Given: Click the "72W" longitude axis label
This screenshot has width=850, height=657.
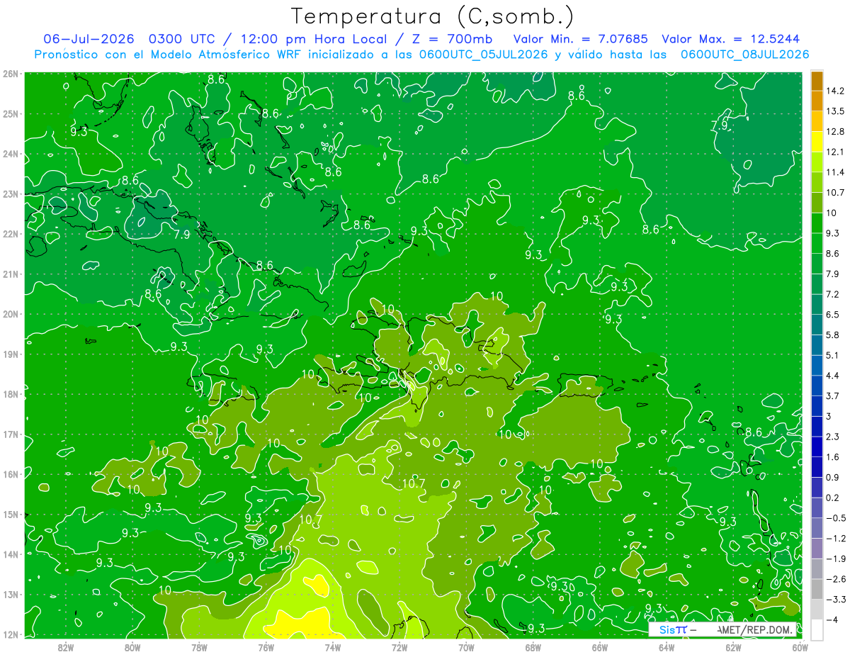Looking at the screenshot, I should pos(399,647).
